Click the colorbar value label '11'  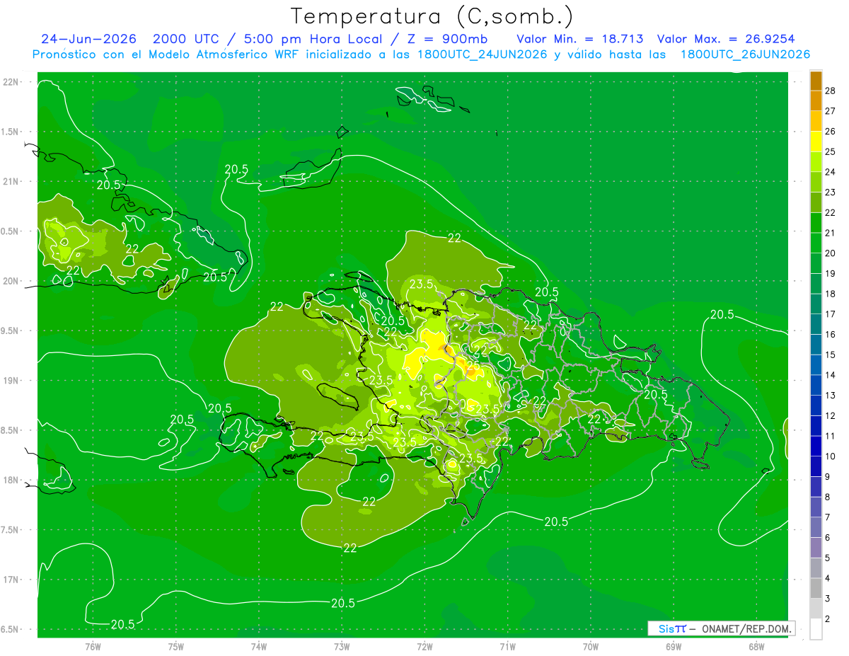tap(830, 436)
